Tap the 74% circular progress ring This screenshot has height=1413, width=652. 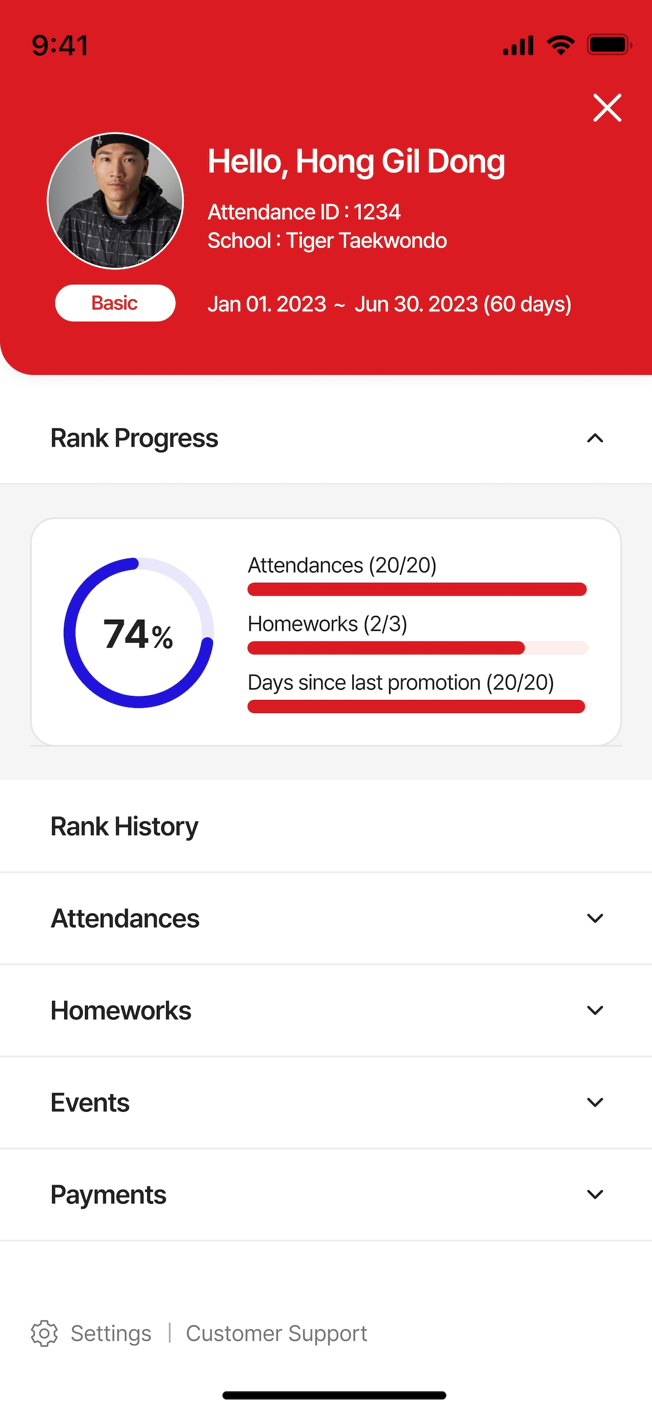tap(138, 632)
